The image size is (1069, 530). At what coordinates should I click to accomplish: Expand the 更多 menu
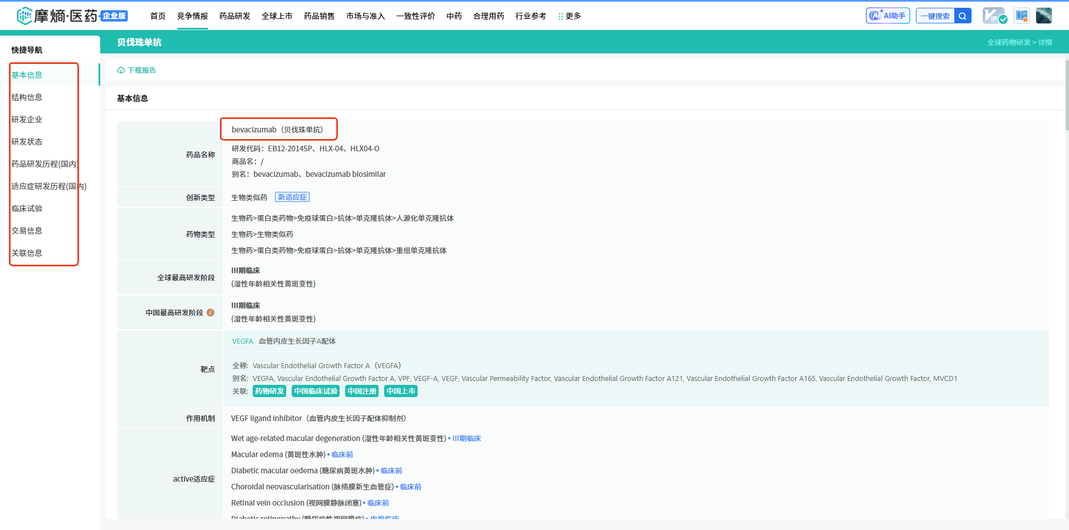point(570,16)
